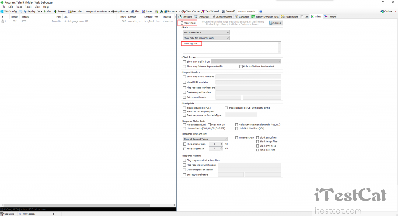398x216 pixels.
Task: Launch Browse in toolbar
Action: 171,11
